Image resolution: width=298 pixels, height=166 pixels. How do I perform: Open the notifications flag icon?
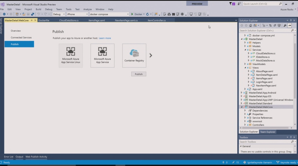pos(232,4)
